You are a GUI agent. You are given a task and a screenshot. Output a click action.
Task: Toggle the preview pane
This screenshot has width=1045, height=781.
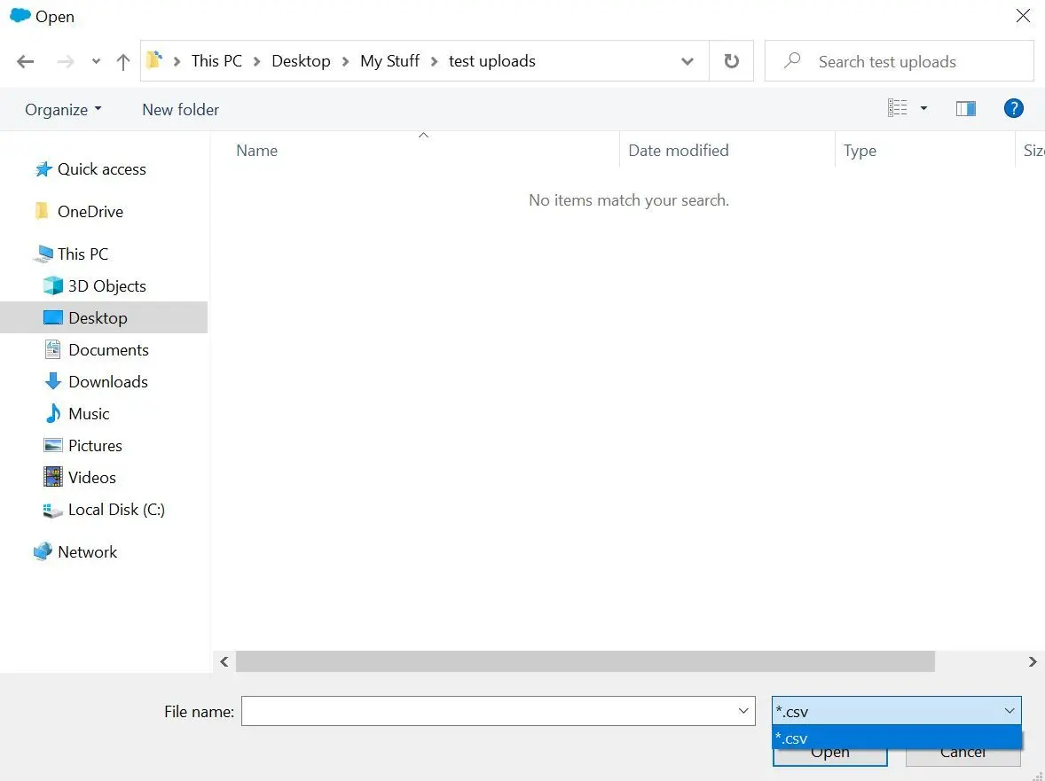966,108
